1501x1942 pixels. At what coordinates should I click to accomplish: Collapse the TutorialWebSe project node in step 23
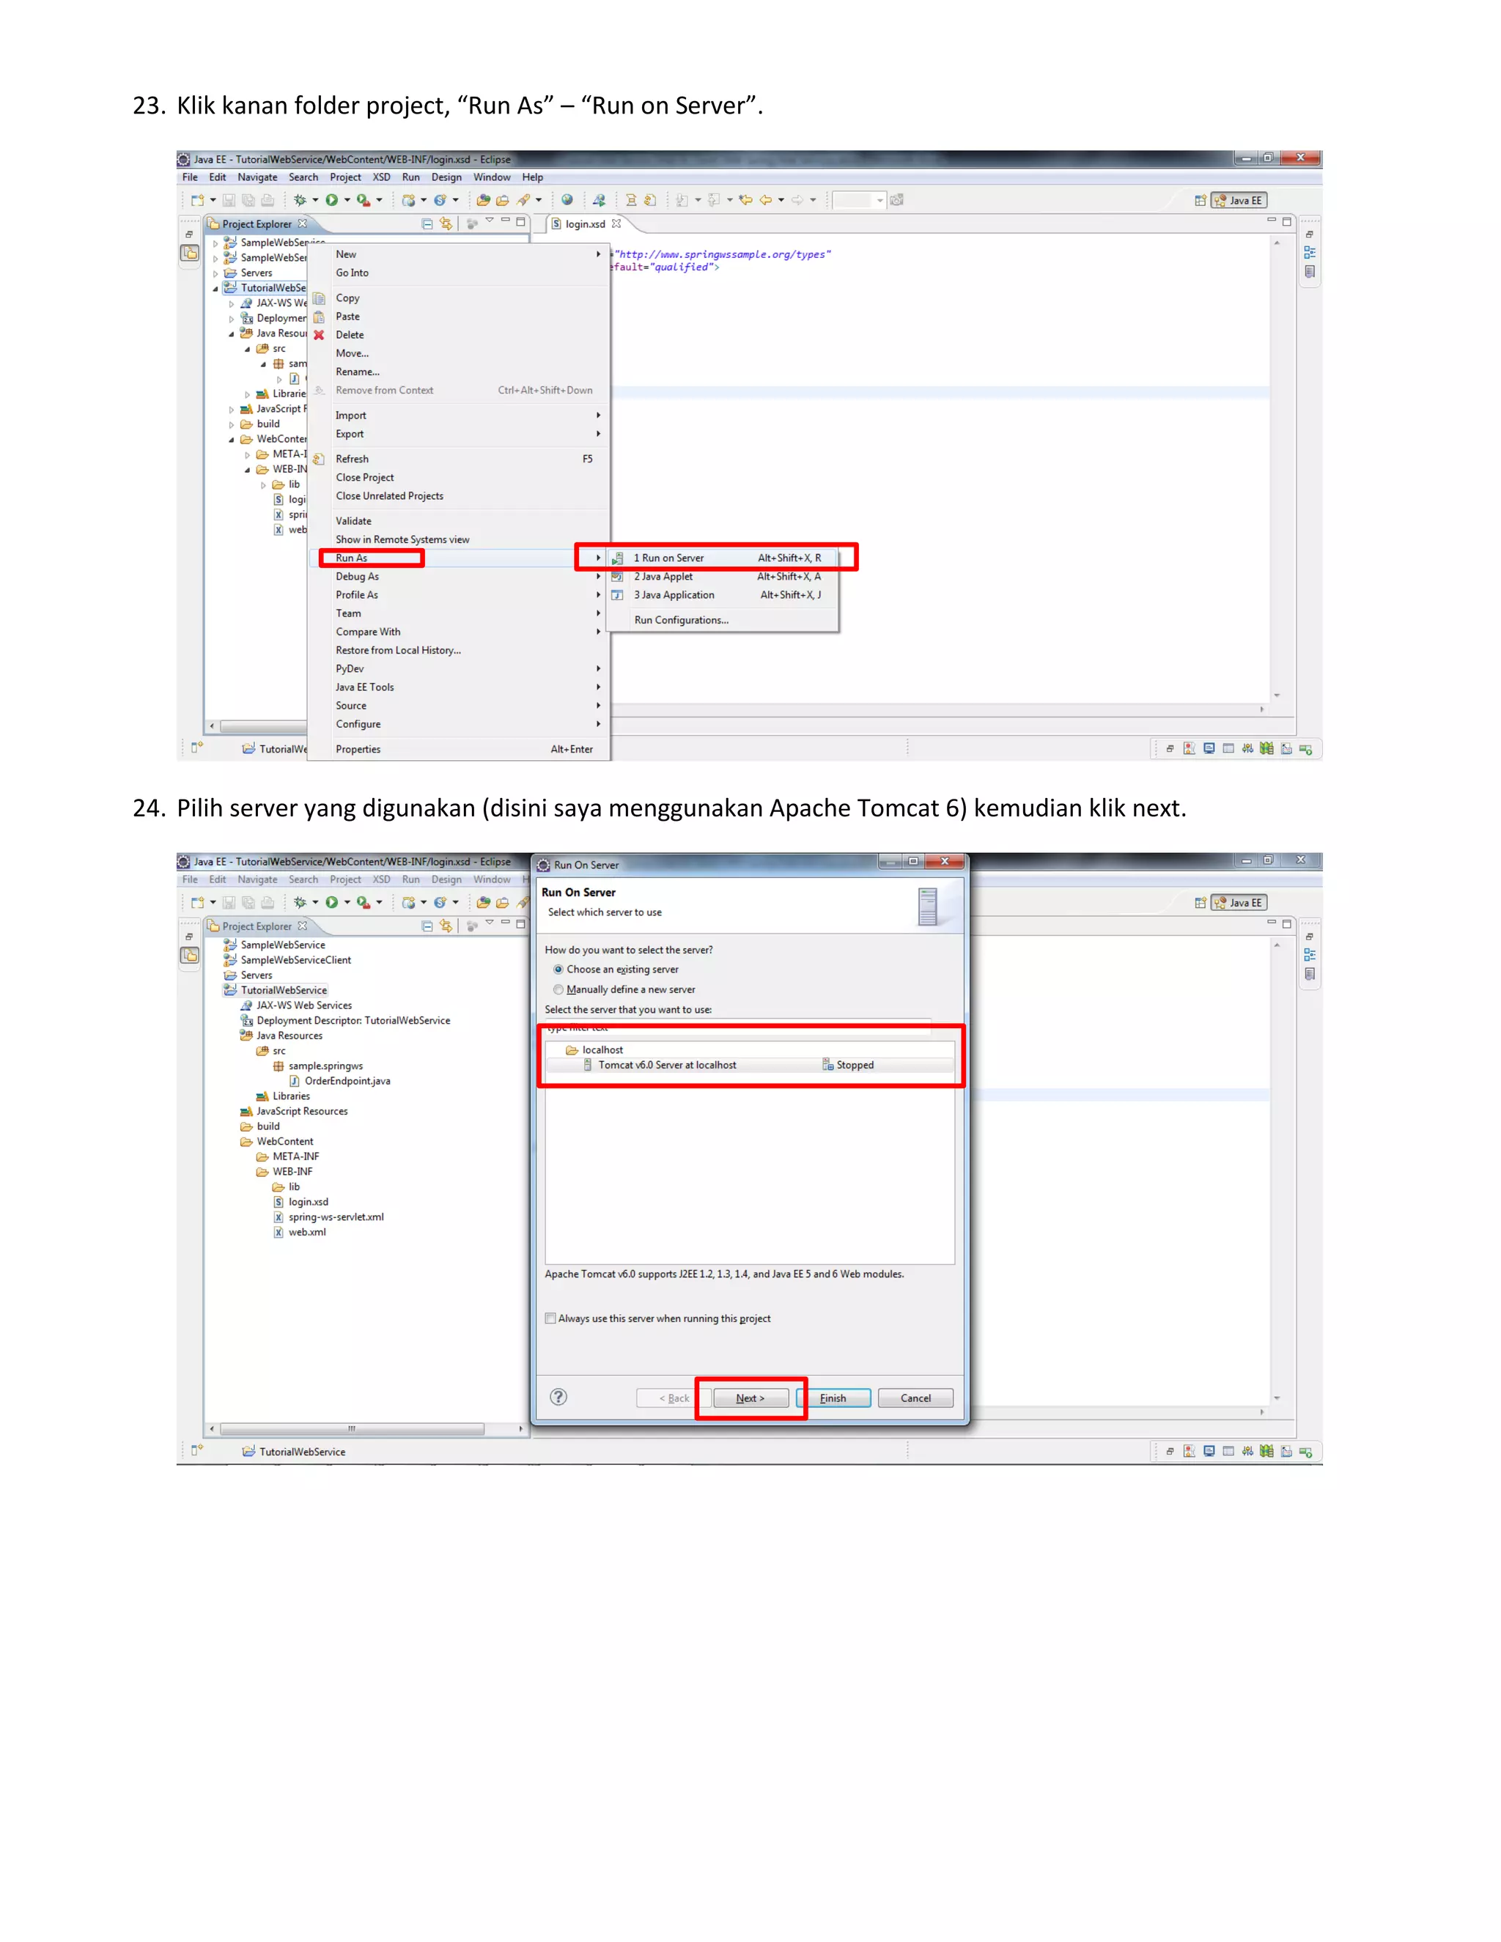[x=215, y=289]
